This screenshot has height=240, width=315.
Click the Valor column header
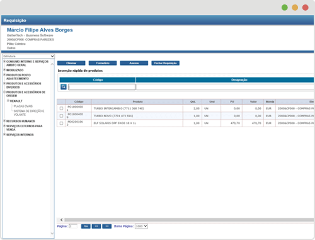253,101
